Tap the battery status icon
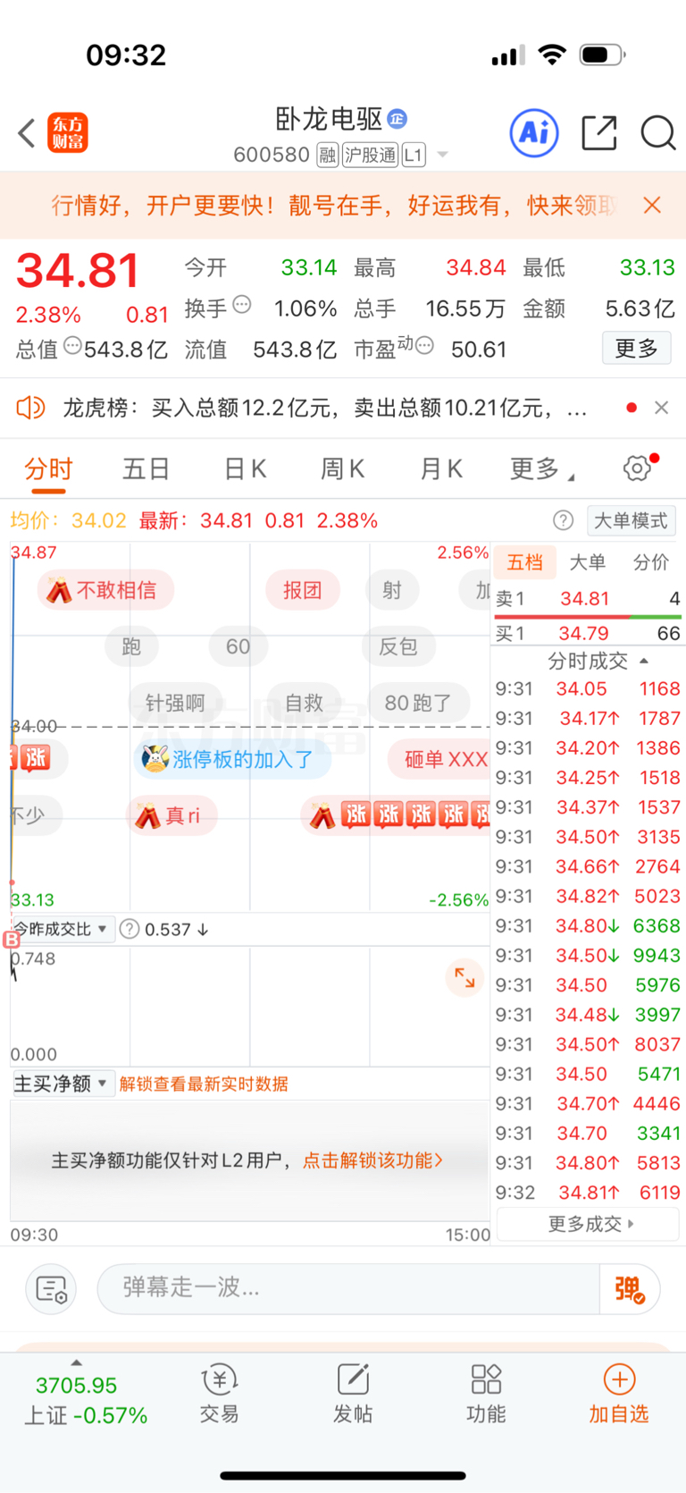686x1493 pixels. (x=603, y=55)
